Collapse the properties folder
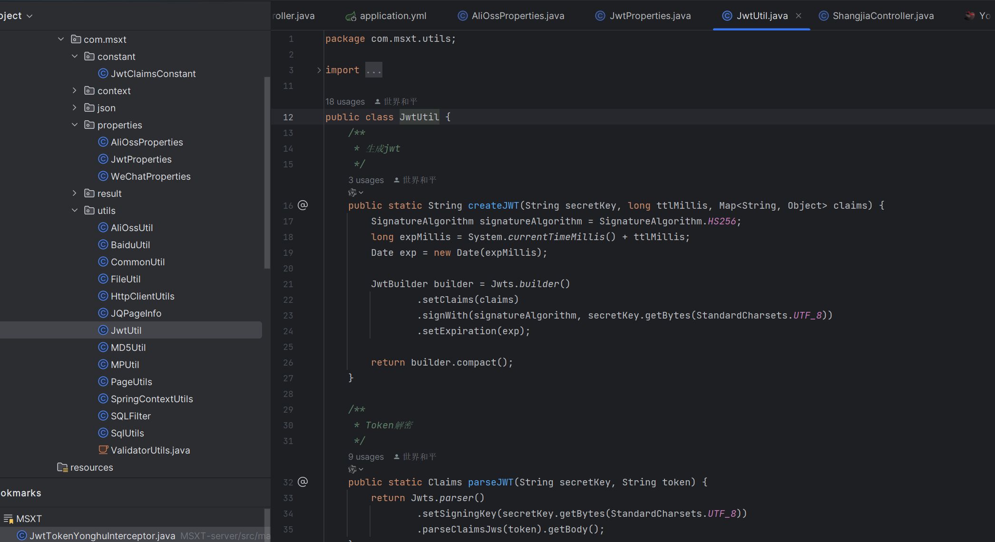 75,125
